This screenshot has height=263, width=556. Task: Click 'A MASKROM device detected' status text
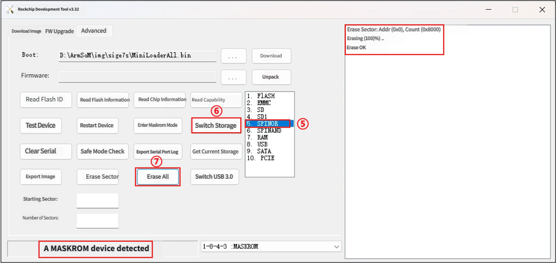click(x=96, y=248)
